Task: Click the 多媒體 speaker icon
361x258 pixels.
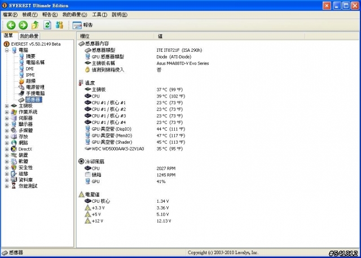Action: (x=14, y=131)
